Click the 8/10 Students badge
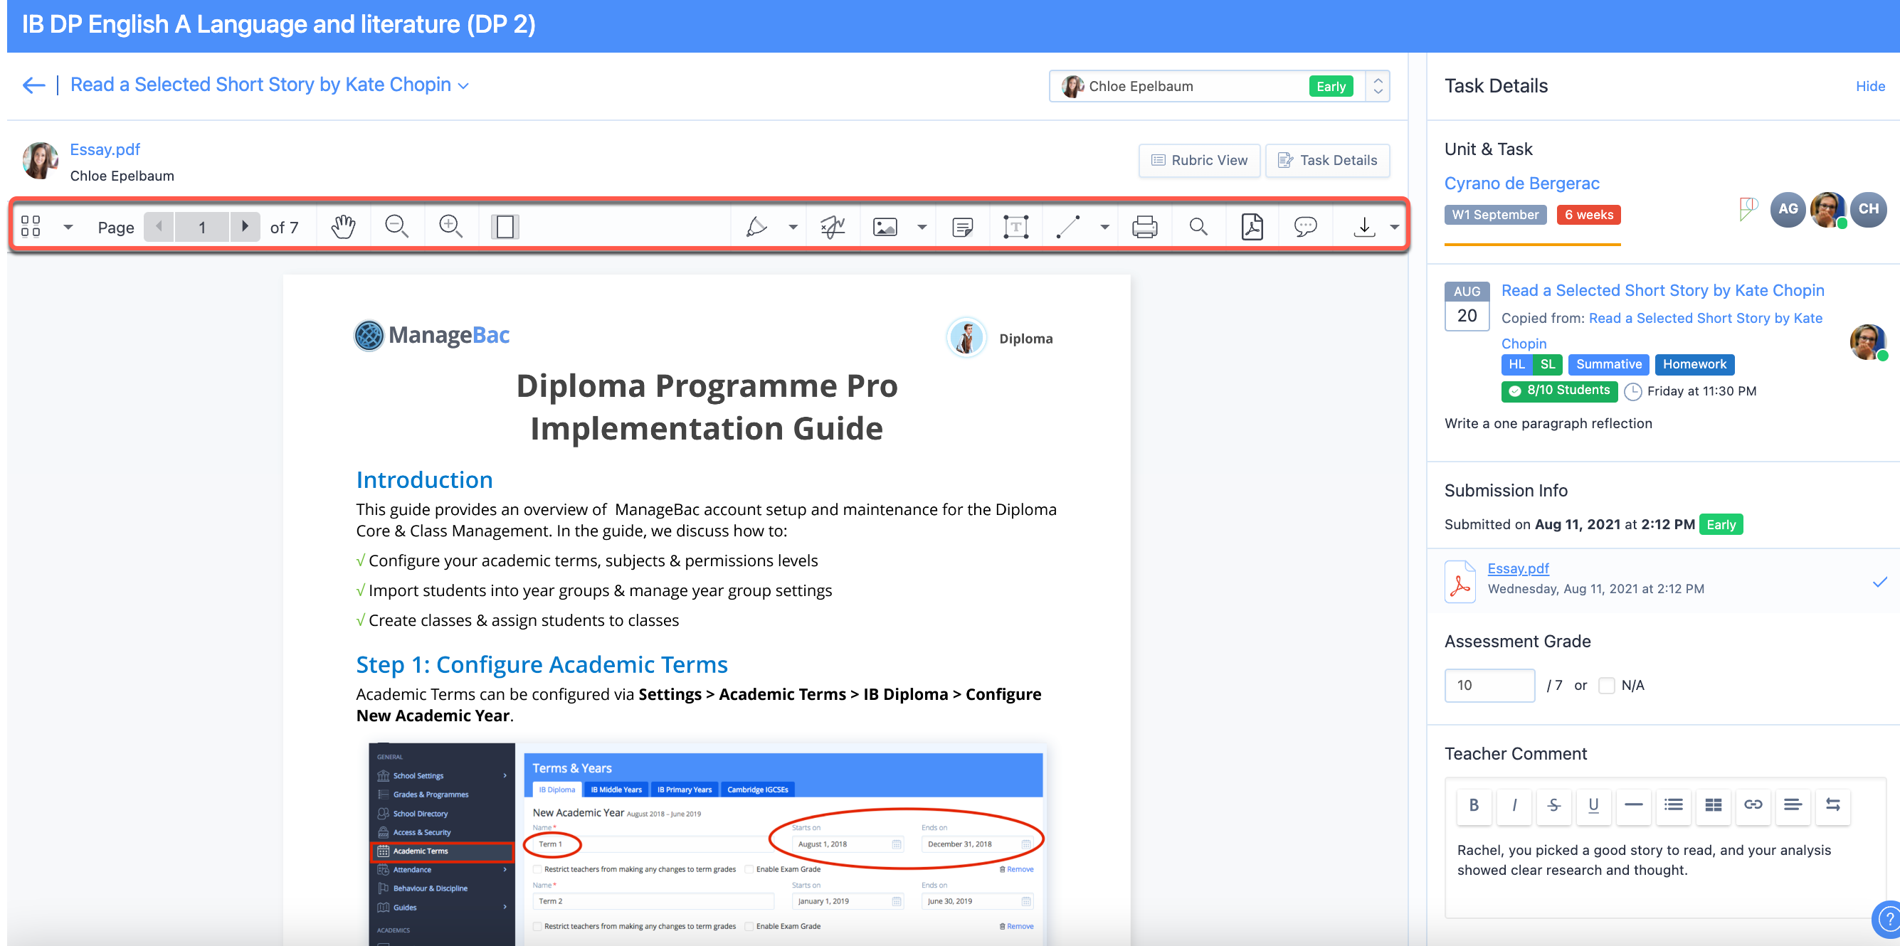The width and height of the screenshot is (1900, 946). [1559, 390]
